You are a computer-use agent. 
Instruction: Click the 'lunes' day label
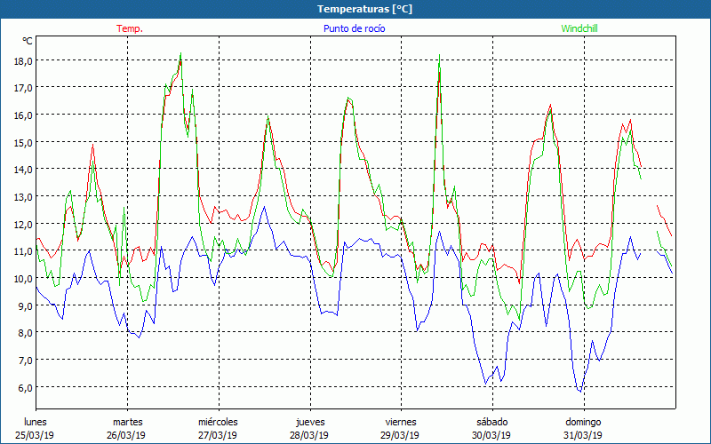coord(36,422)
